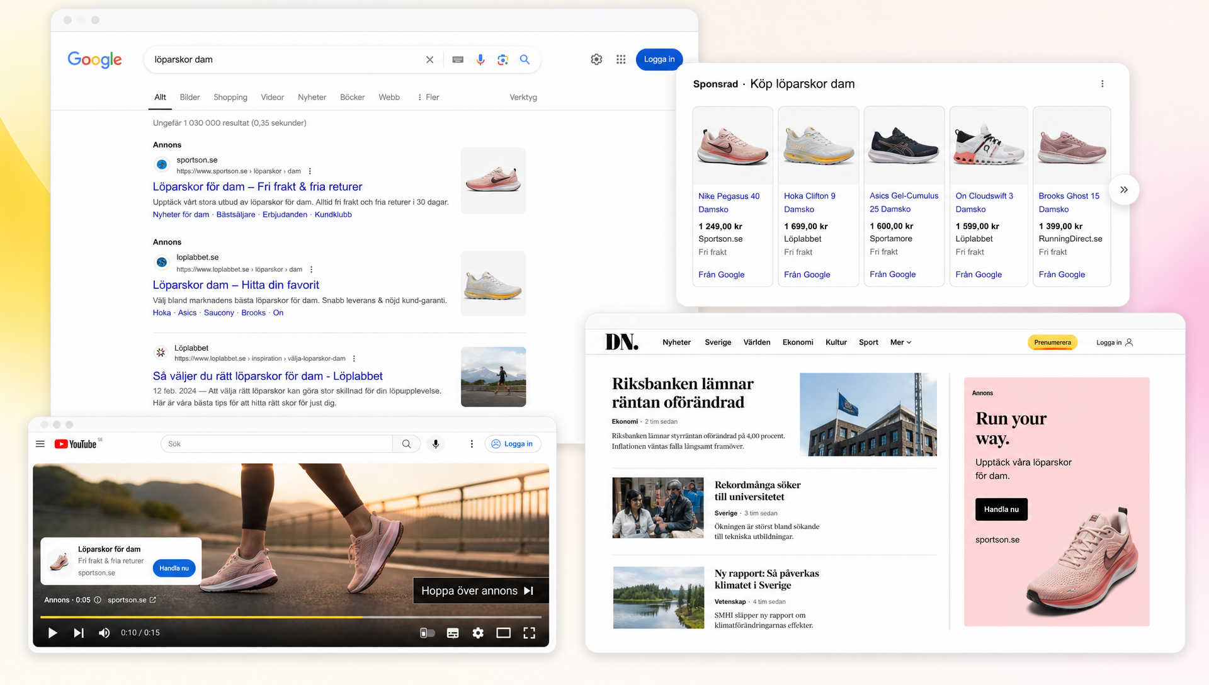Enter YouTube fullscreen mode
Screen dimensions: 1209x685
530,633
